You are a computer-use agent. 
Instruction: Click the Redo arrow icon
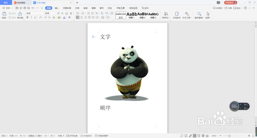click(x=38, y=8)
